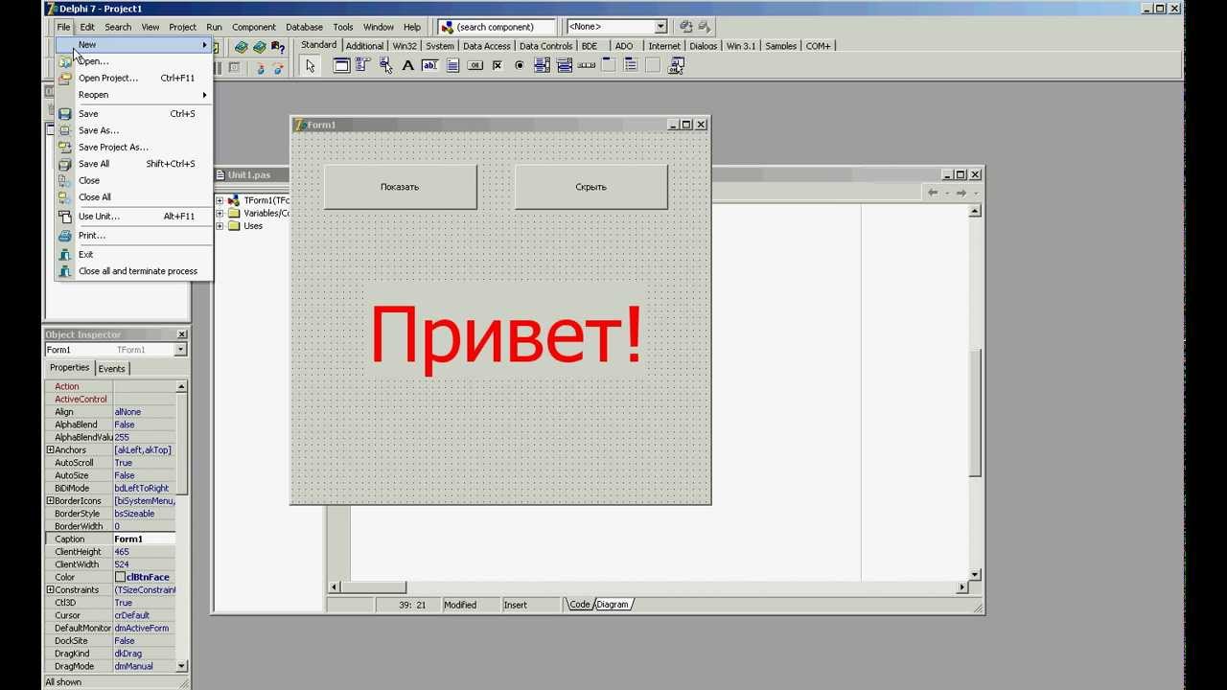Click the code editor vertical scrollbar thumb
The width and height of the screenshot is (1227, 690).
(975, 412)
